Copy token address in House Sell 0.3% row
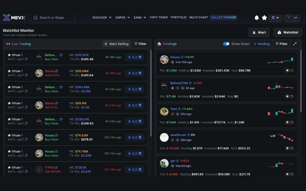 tap(56, 103)
